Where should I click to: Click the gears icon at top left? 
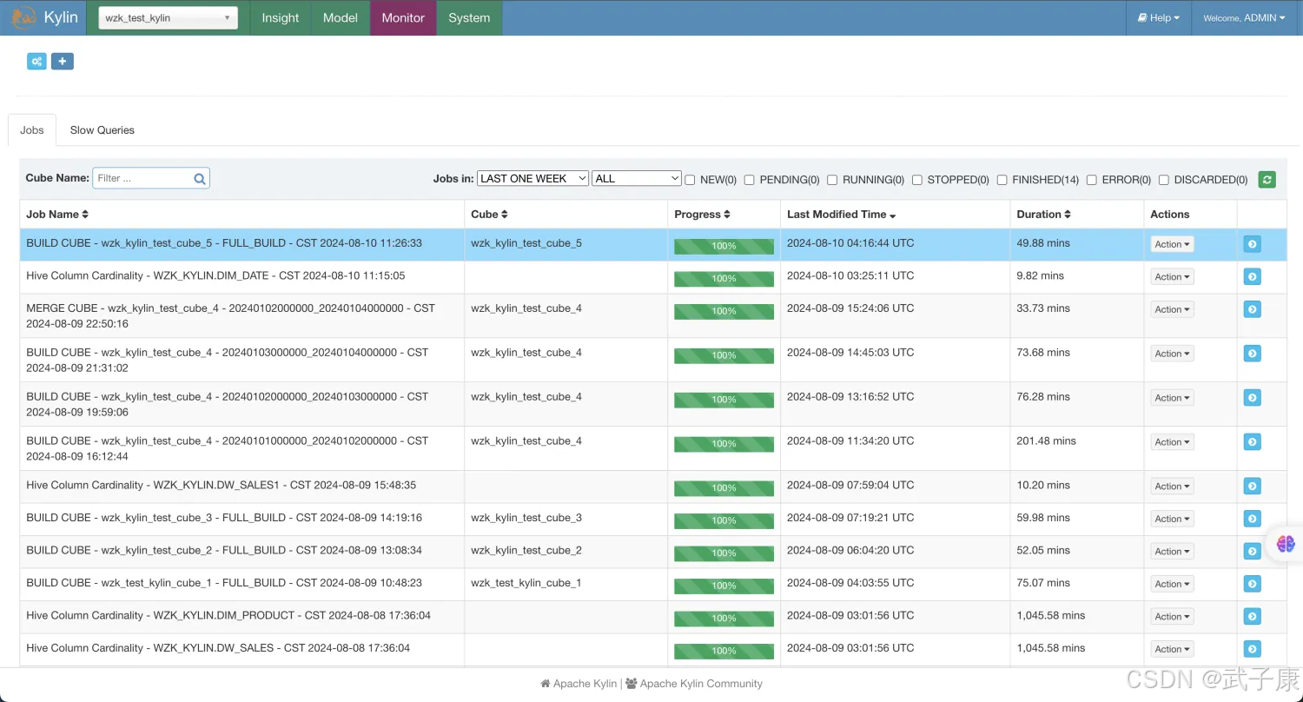coord(36,62)
